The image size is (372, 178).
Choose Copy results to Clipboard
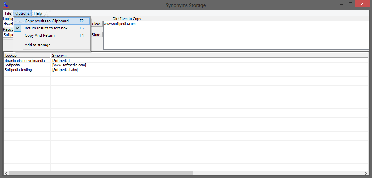point(52,21)
